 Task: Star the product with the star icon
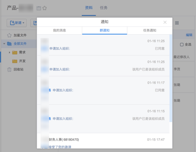(x=45, y=8)
